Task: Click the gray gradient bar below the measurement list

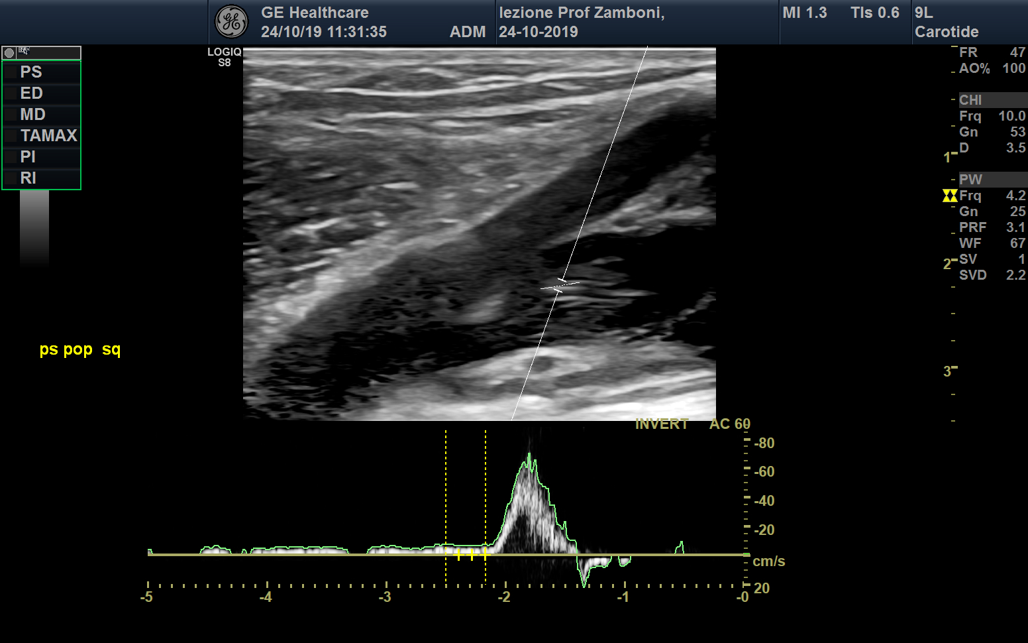Action: coord(34,227)
